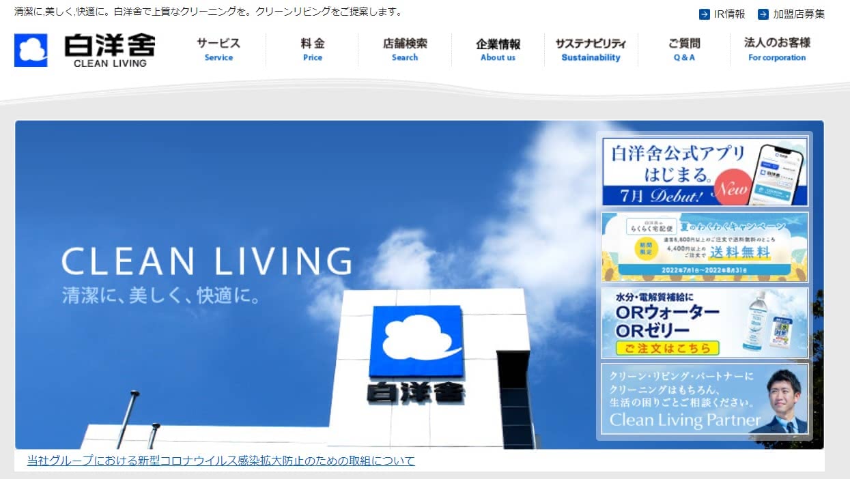Click the CLEAN LIVING hero headline
Viewport: 850px width, 479px height.
point(207,261)
